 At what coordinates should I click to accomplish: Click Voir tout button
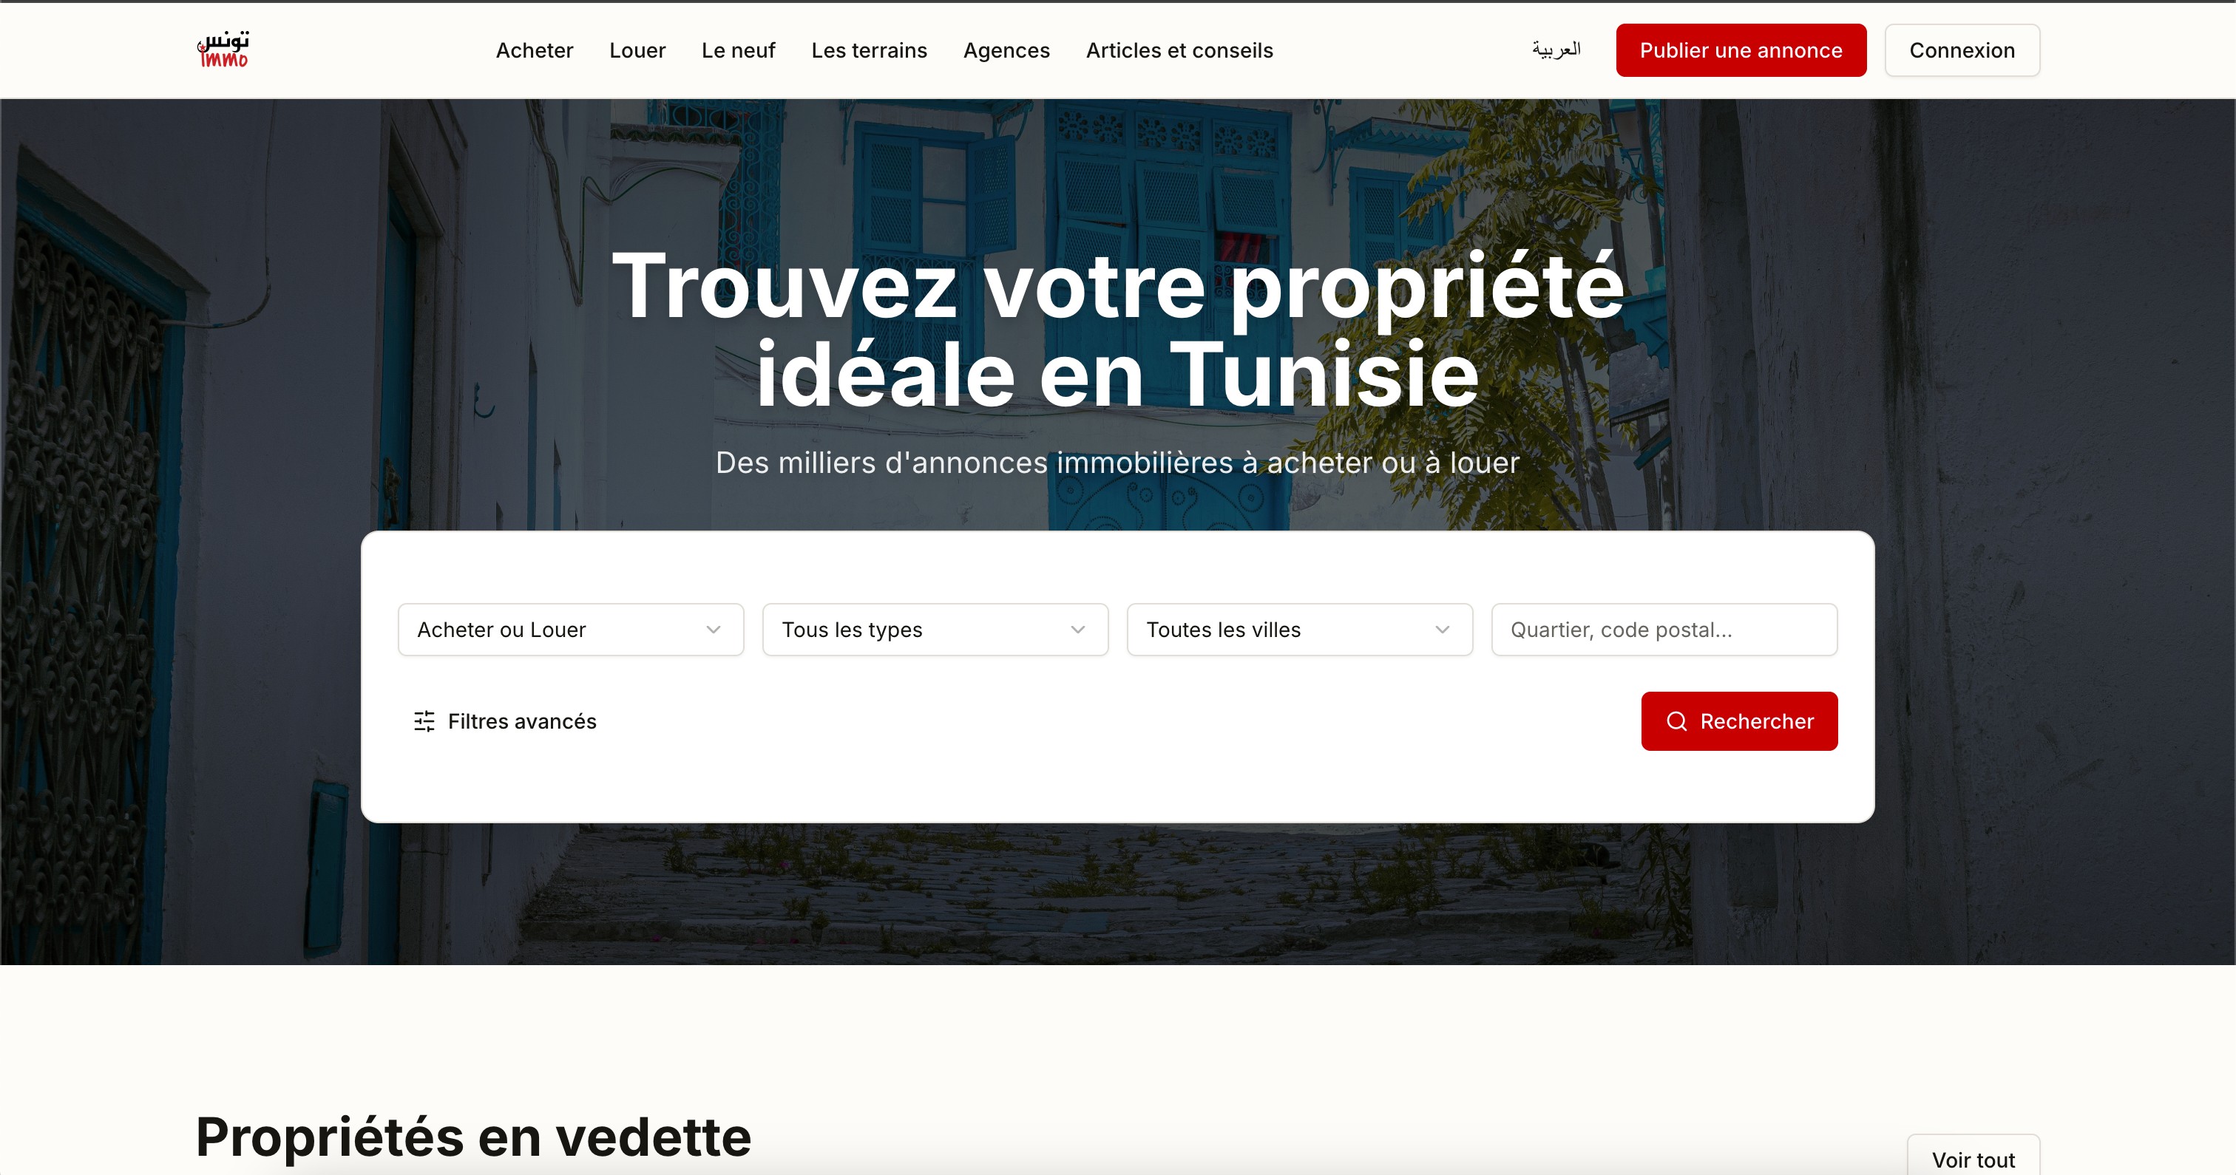pos(1972,1159)
